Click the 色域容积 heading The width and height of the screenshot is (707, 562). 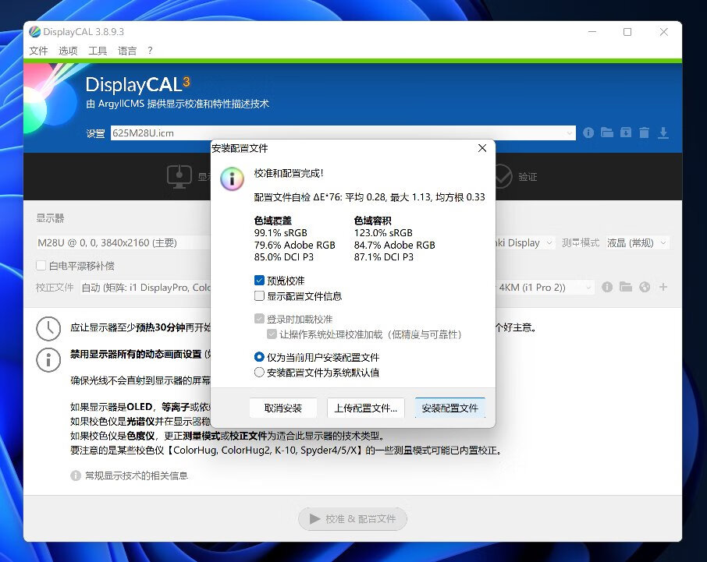[x=373, y=221]
